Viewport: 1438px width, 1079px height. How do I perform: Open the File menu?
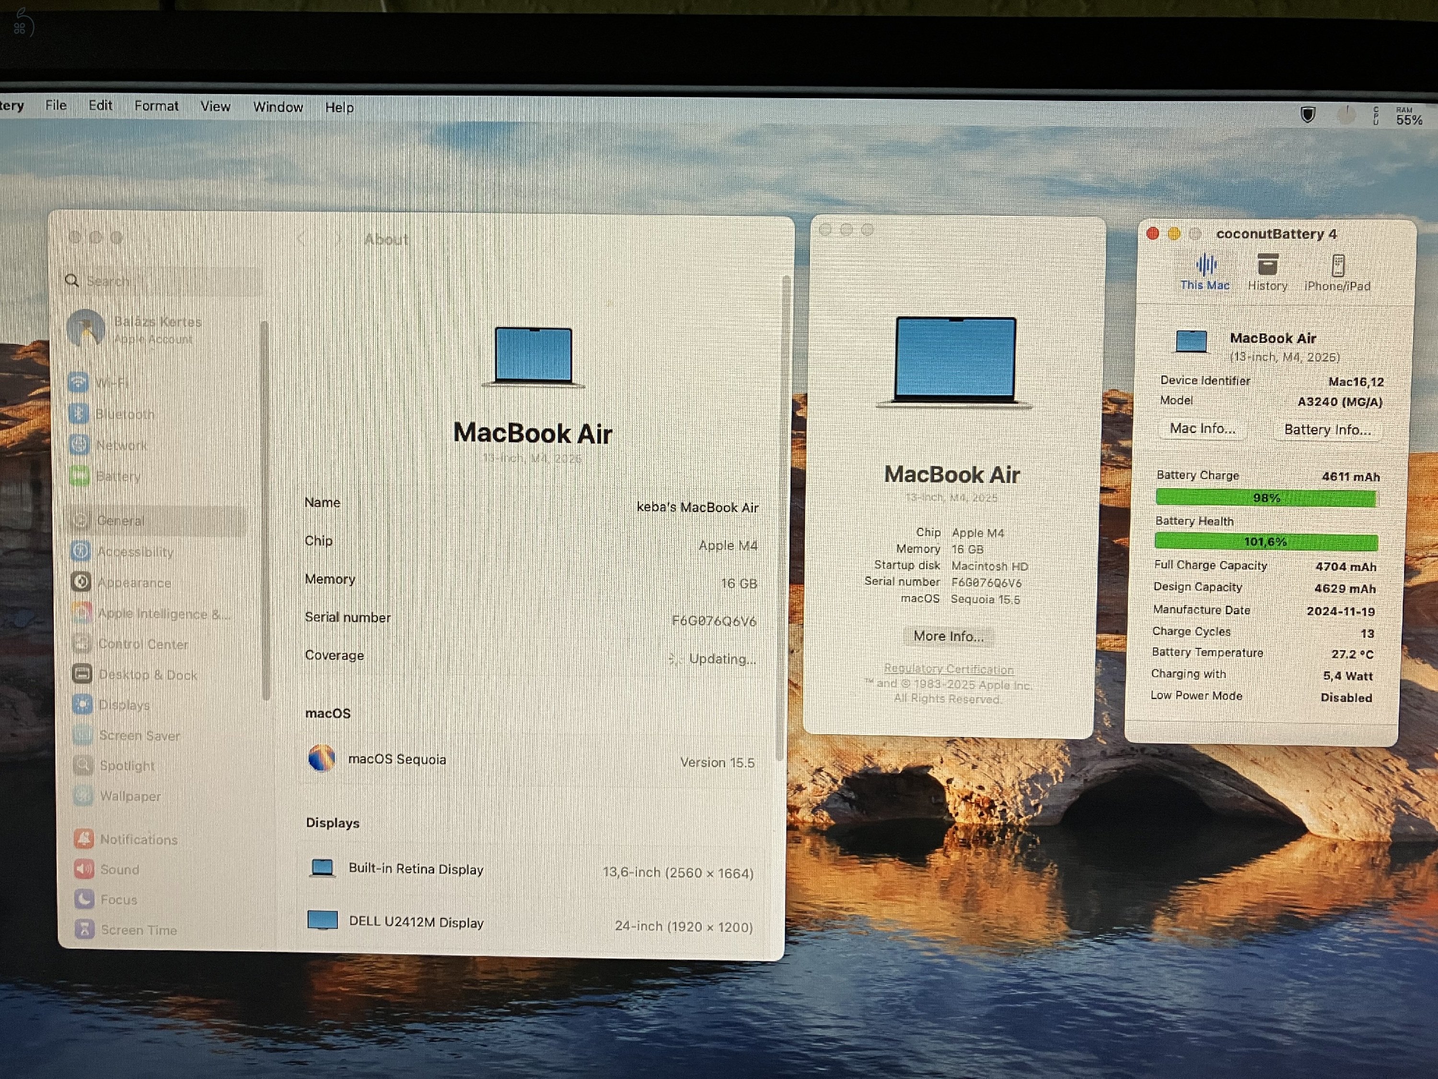pos(56,106)
